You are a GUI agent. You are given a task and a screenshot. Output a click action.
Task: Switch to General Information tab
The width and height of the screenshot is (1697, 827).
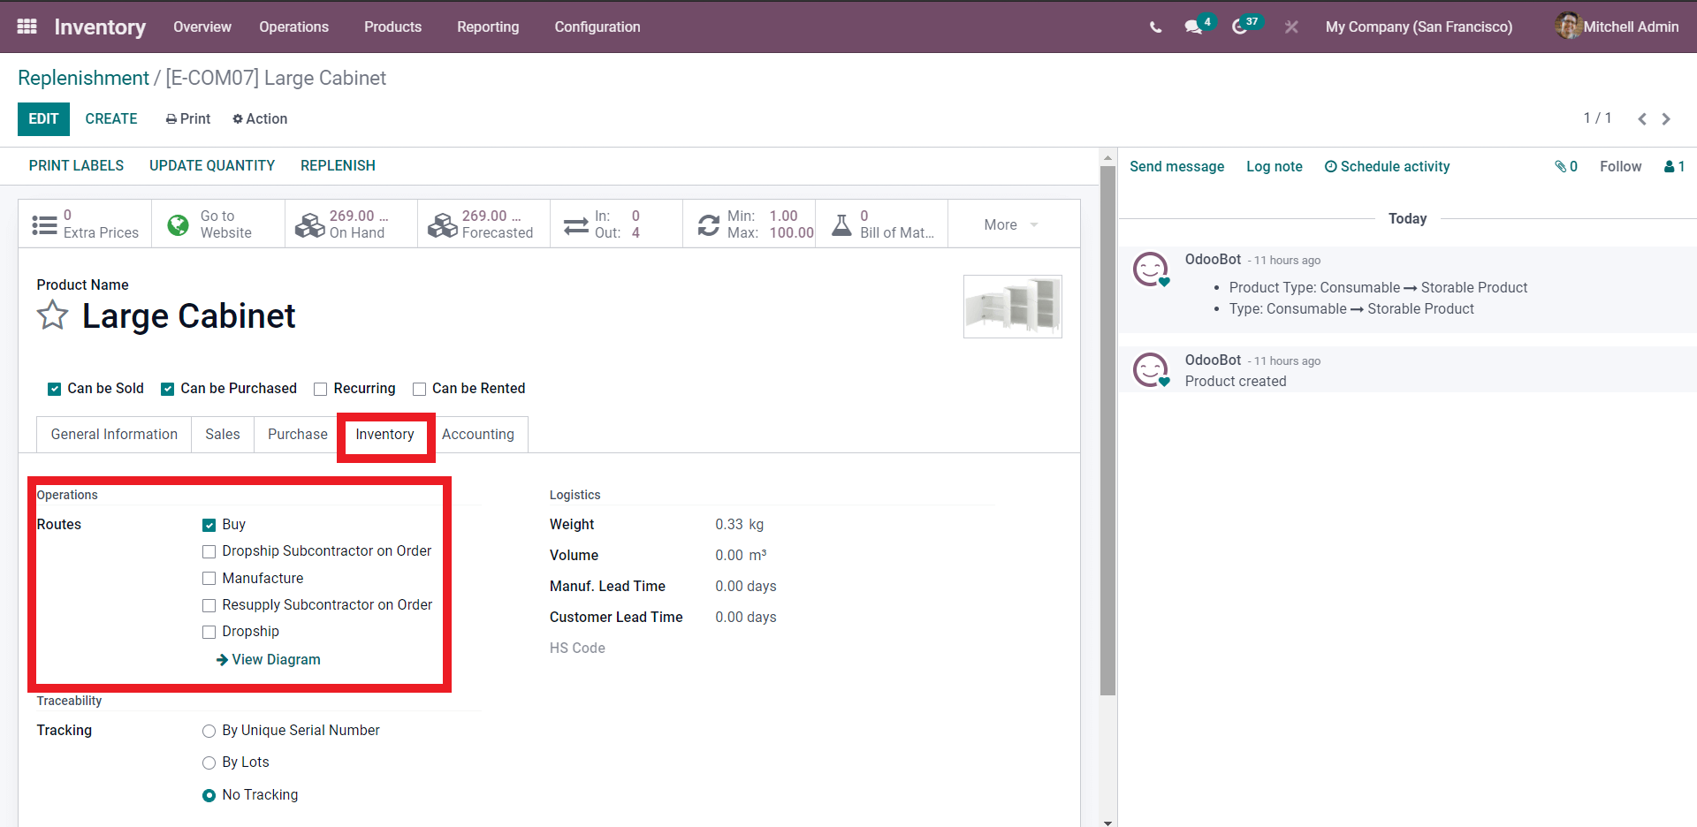[114, 435]
